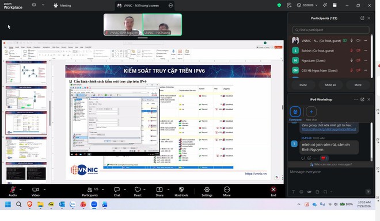Toggle camera for 035 Hà Ngọc Nam
Viewport: 380px width, 221px height.
[x=359, y=70]
